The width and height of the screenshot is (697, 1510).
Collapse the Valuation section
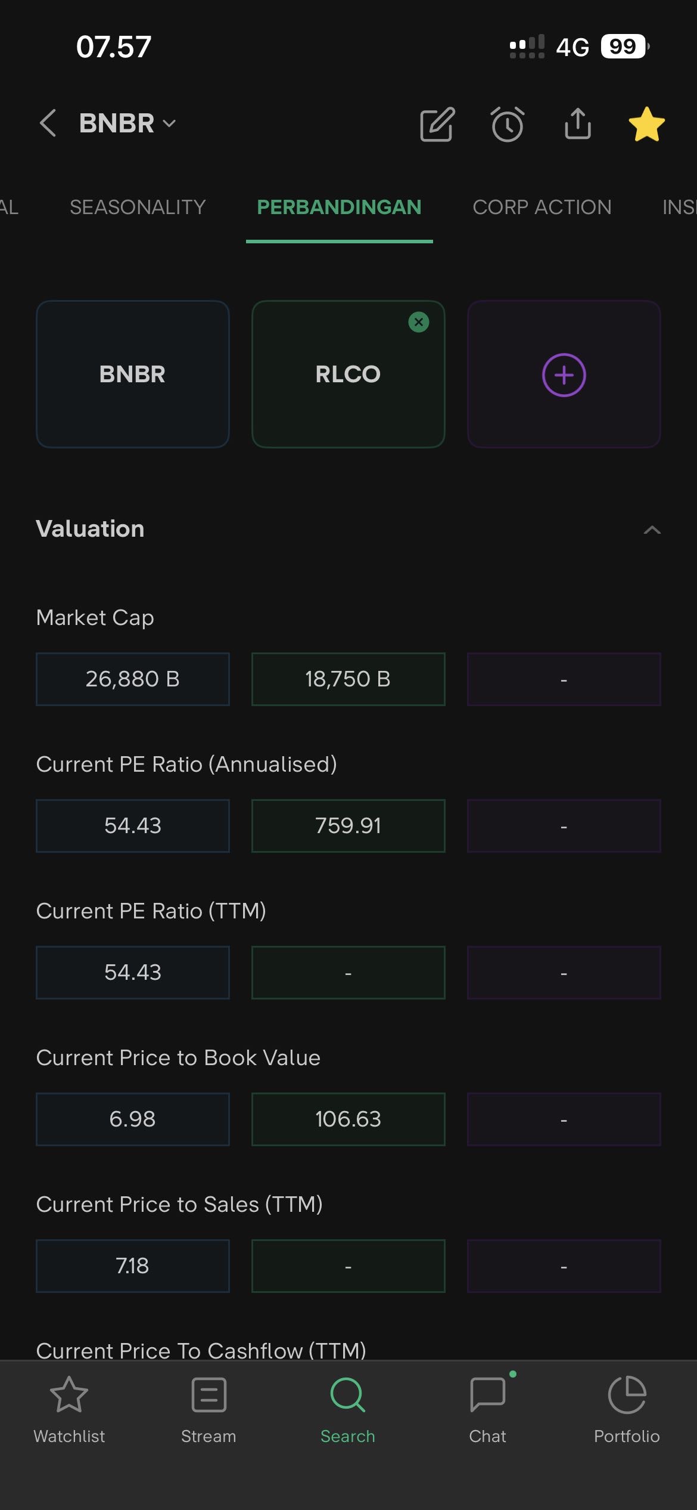pos(652,530)
